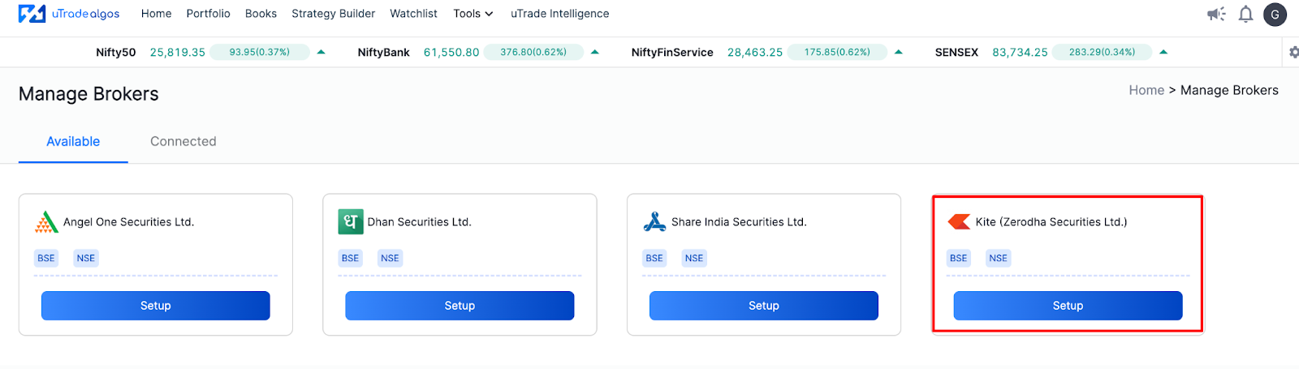The image size is (1299, 369).
Task: Open the notifications bell icon
Action: (1245, 14)
